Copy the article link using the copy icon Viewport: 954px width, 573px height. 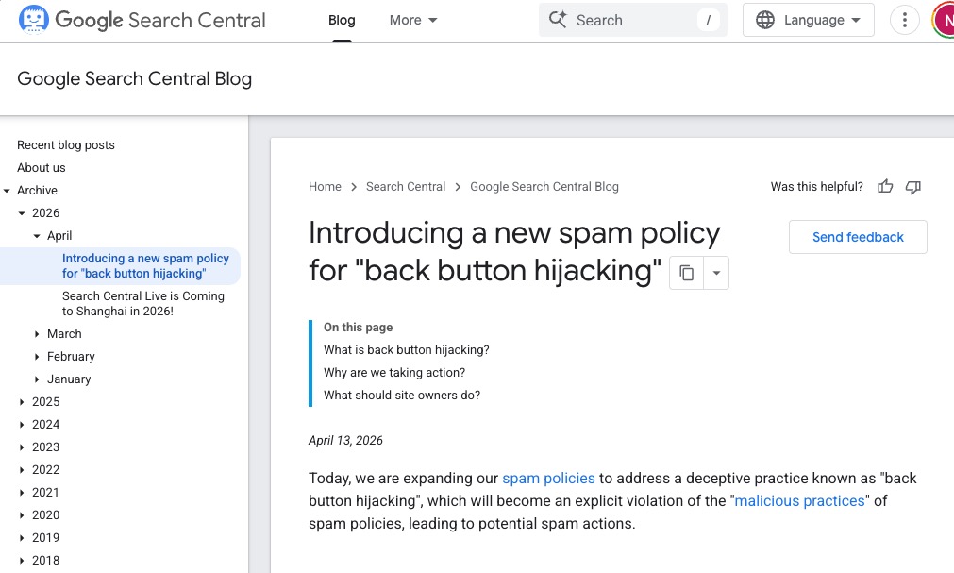(686, 273)
